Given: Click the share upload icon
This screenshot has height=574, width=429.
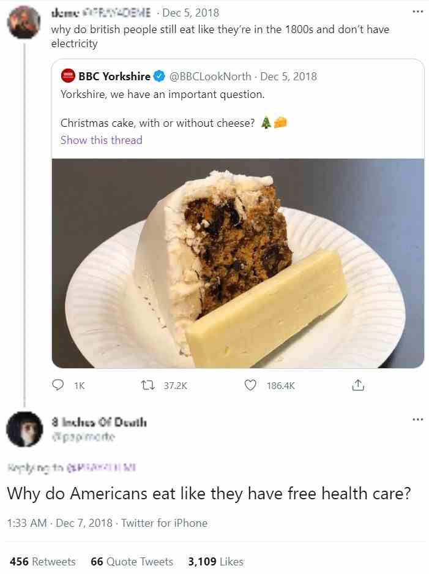Looking at the screenshot, I should tap(358, 385).
